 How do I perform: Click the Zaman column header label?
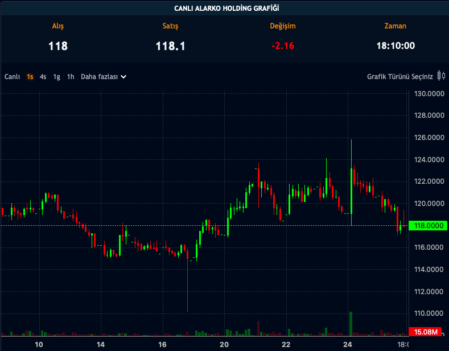click(395, 26)
